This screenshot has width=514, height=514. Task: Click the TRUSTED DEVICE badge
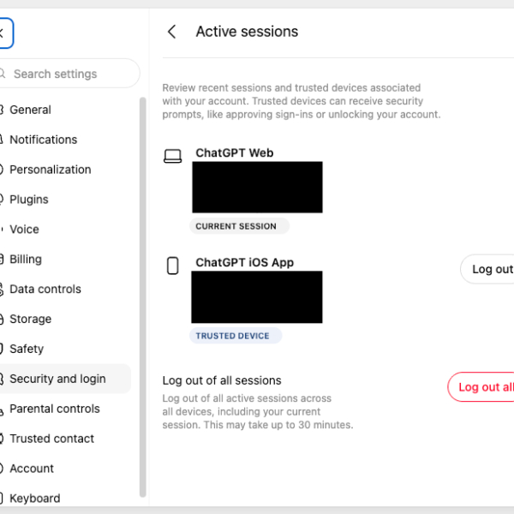click(236, 336)
